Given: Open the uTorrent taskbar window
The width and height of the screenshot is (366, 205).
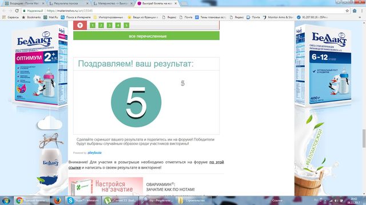Looking at the screenshot, I should (x=120, y=200).
